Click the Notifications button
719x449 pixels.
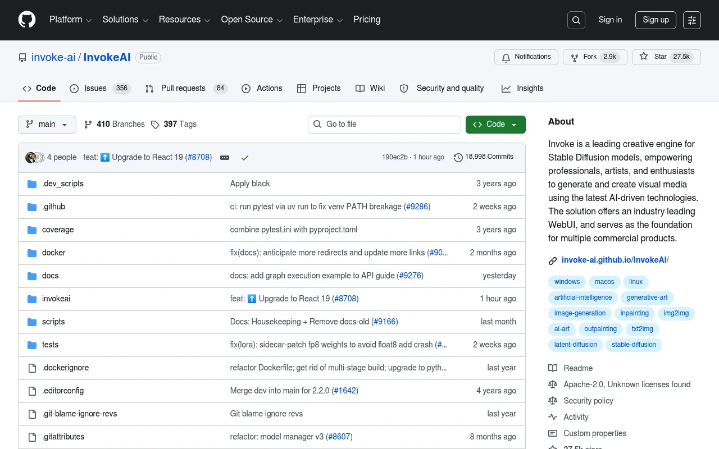point(526,57)
